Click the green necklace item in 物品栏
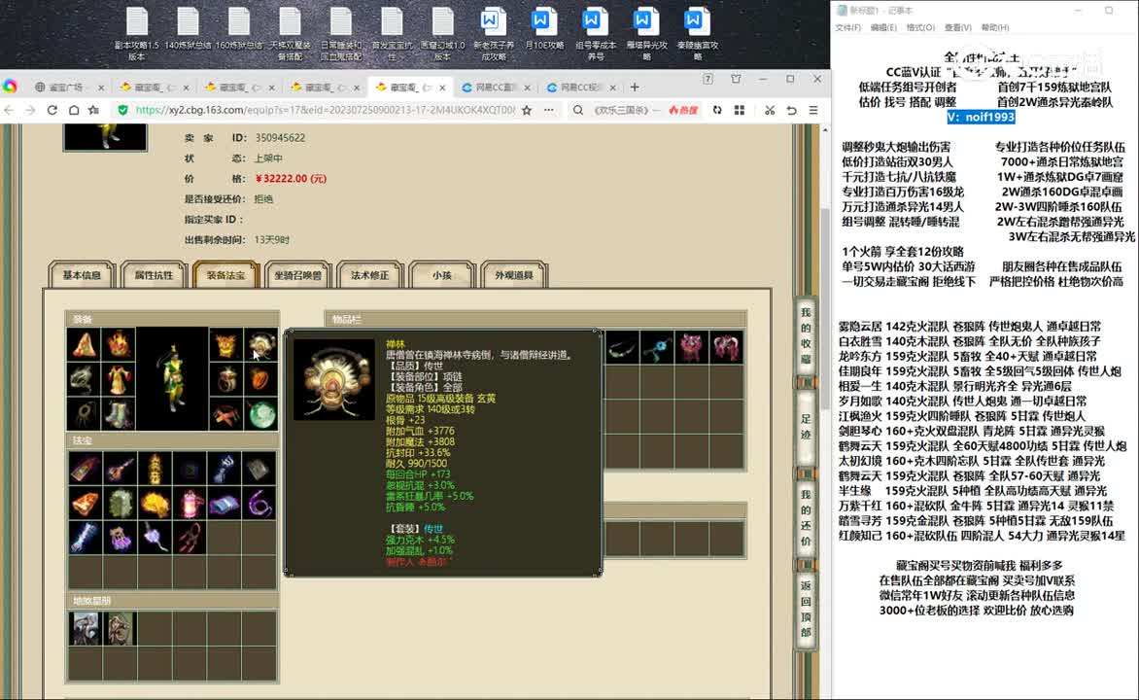 coord(623,347)
